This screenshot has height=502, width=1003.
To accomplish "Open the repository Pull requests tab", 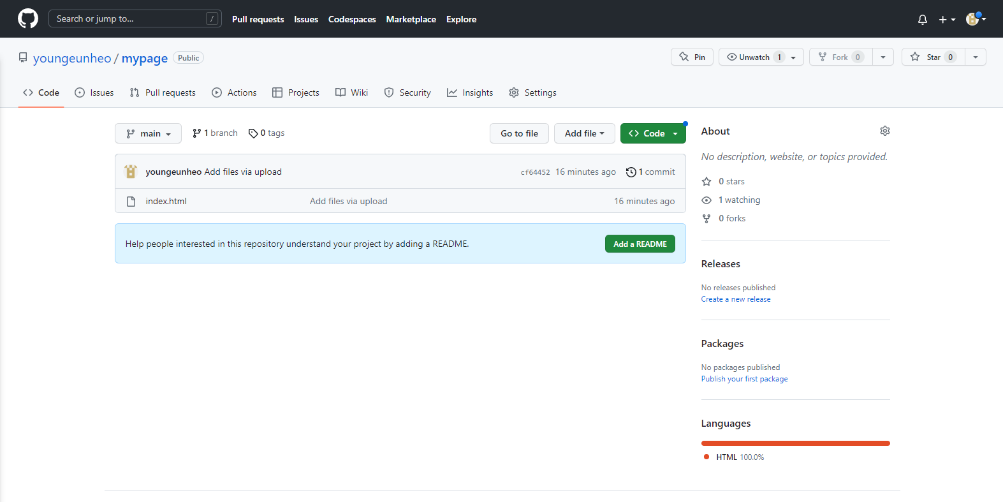I will tap(163, 92).
